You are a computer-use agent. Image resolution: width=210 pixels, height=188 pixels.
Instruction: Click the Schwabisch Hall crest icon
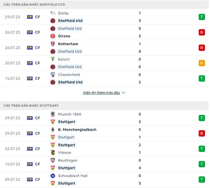pyautogui.click(x=53, y=176)
